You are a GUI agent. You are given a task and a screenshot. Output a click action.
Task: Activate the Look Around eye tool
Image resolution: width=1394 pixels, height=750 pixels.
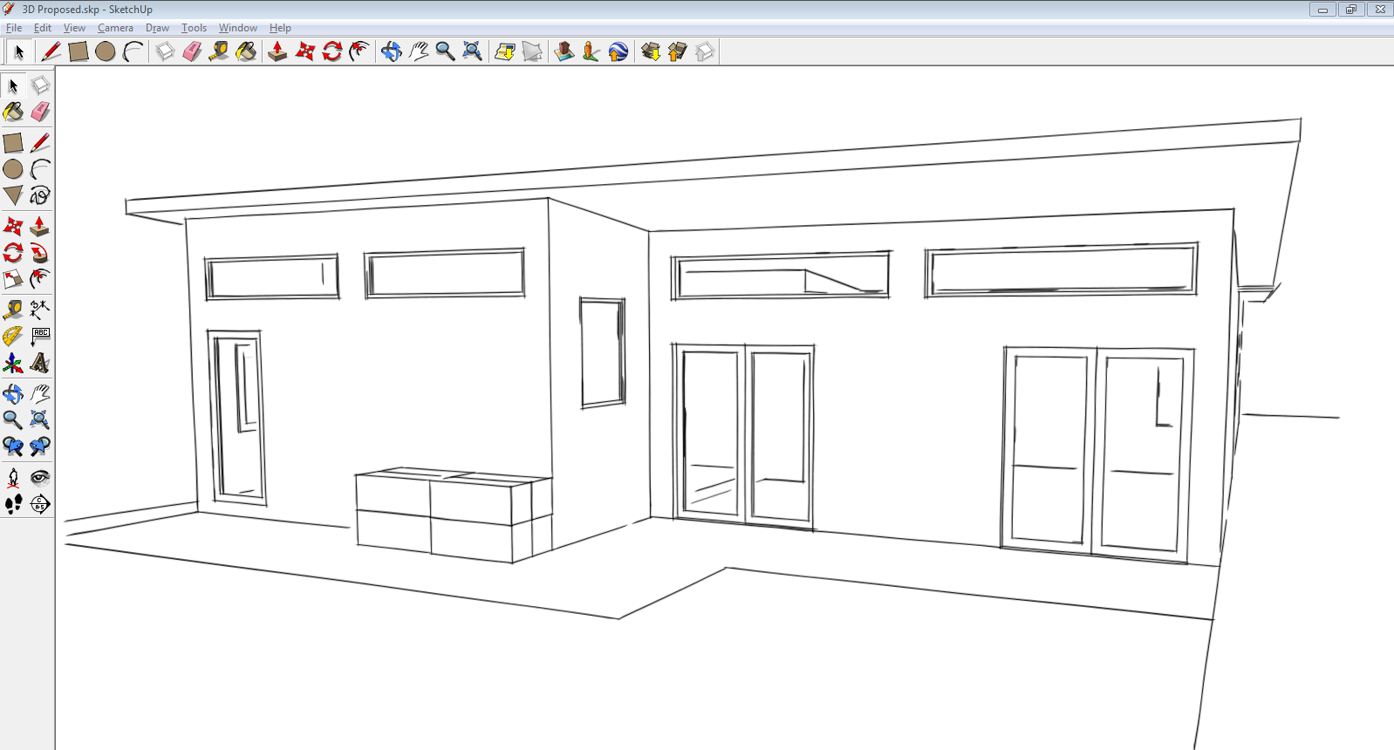[40, 478]
